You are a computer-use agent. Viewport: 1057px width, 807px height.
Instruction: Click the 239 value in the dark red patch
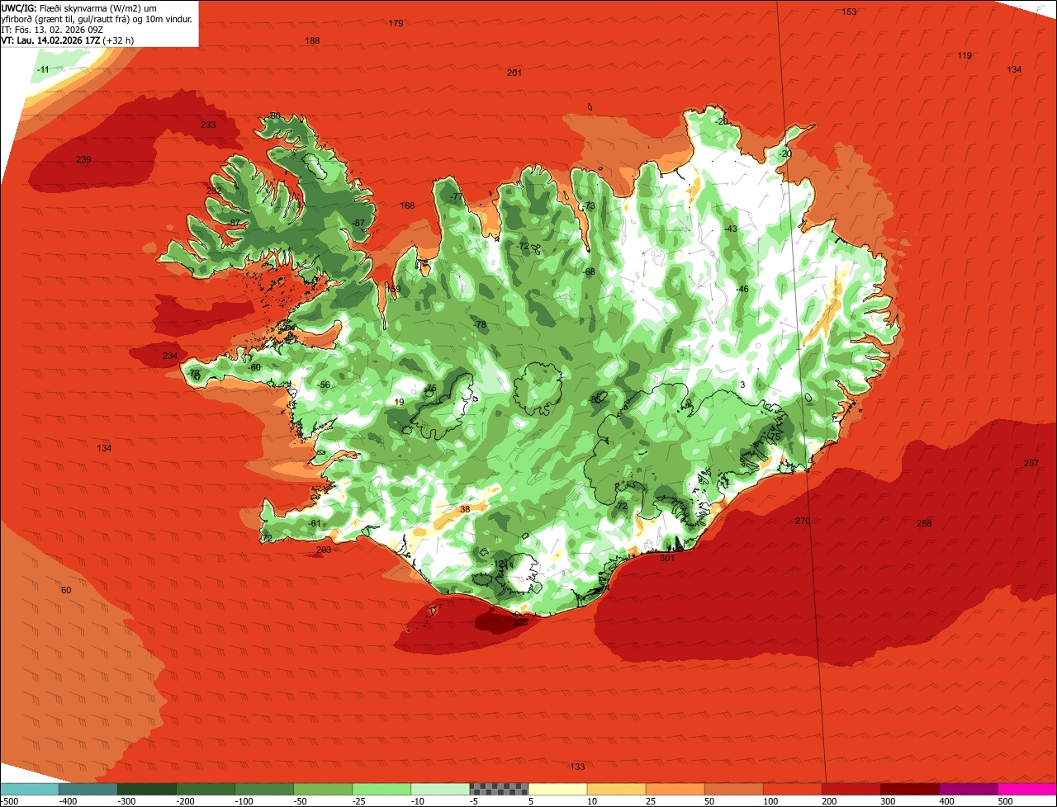(x=83, y=159)
